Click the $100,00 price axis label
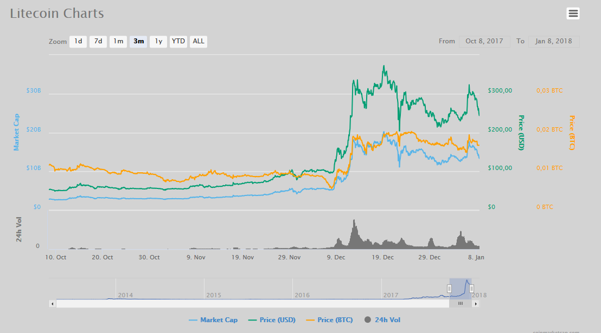The height and width of the screenshot is (333, 601). coord(500,168)
